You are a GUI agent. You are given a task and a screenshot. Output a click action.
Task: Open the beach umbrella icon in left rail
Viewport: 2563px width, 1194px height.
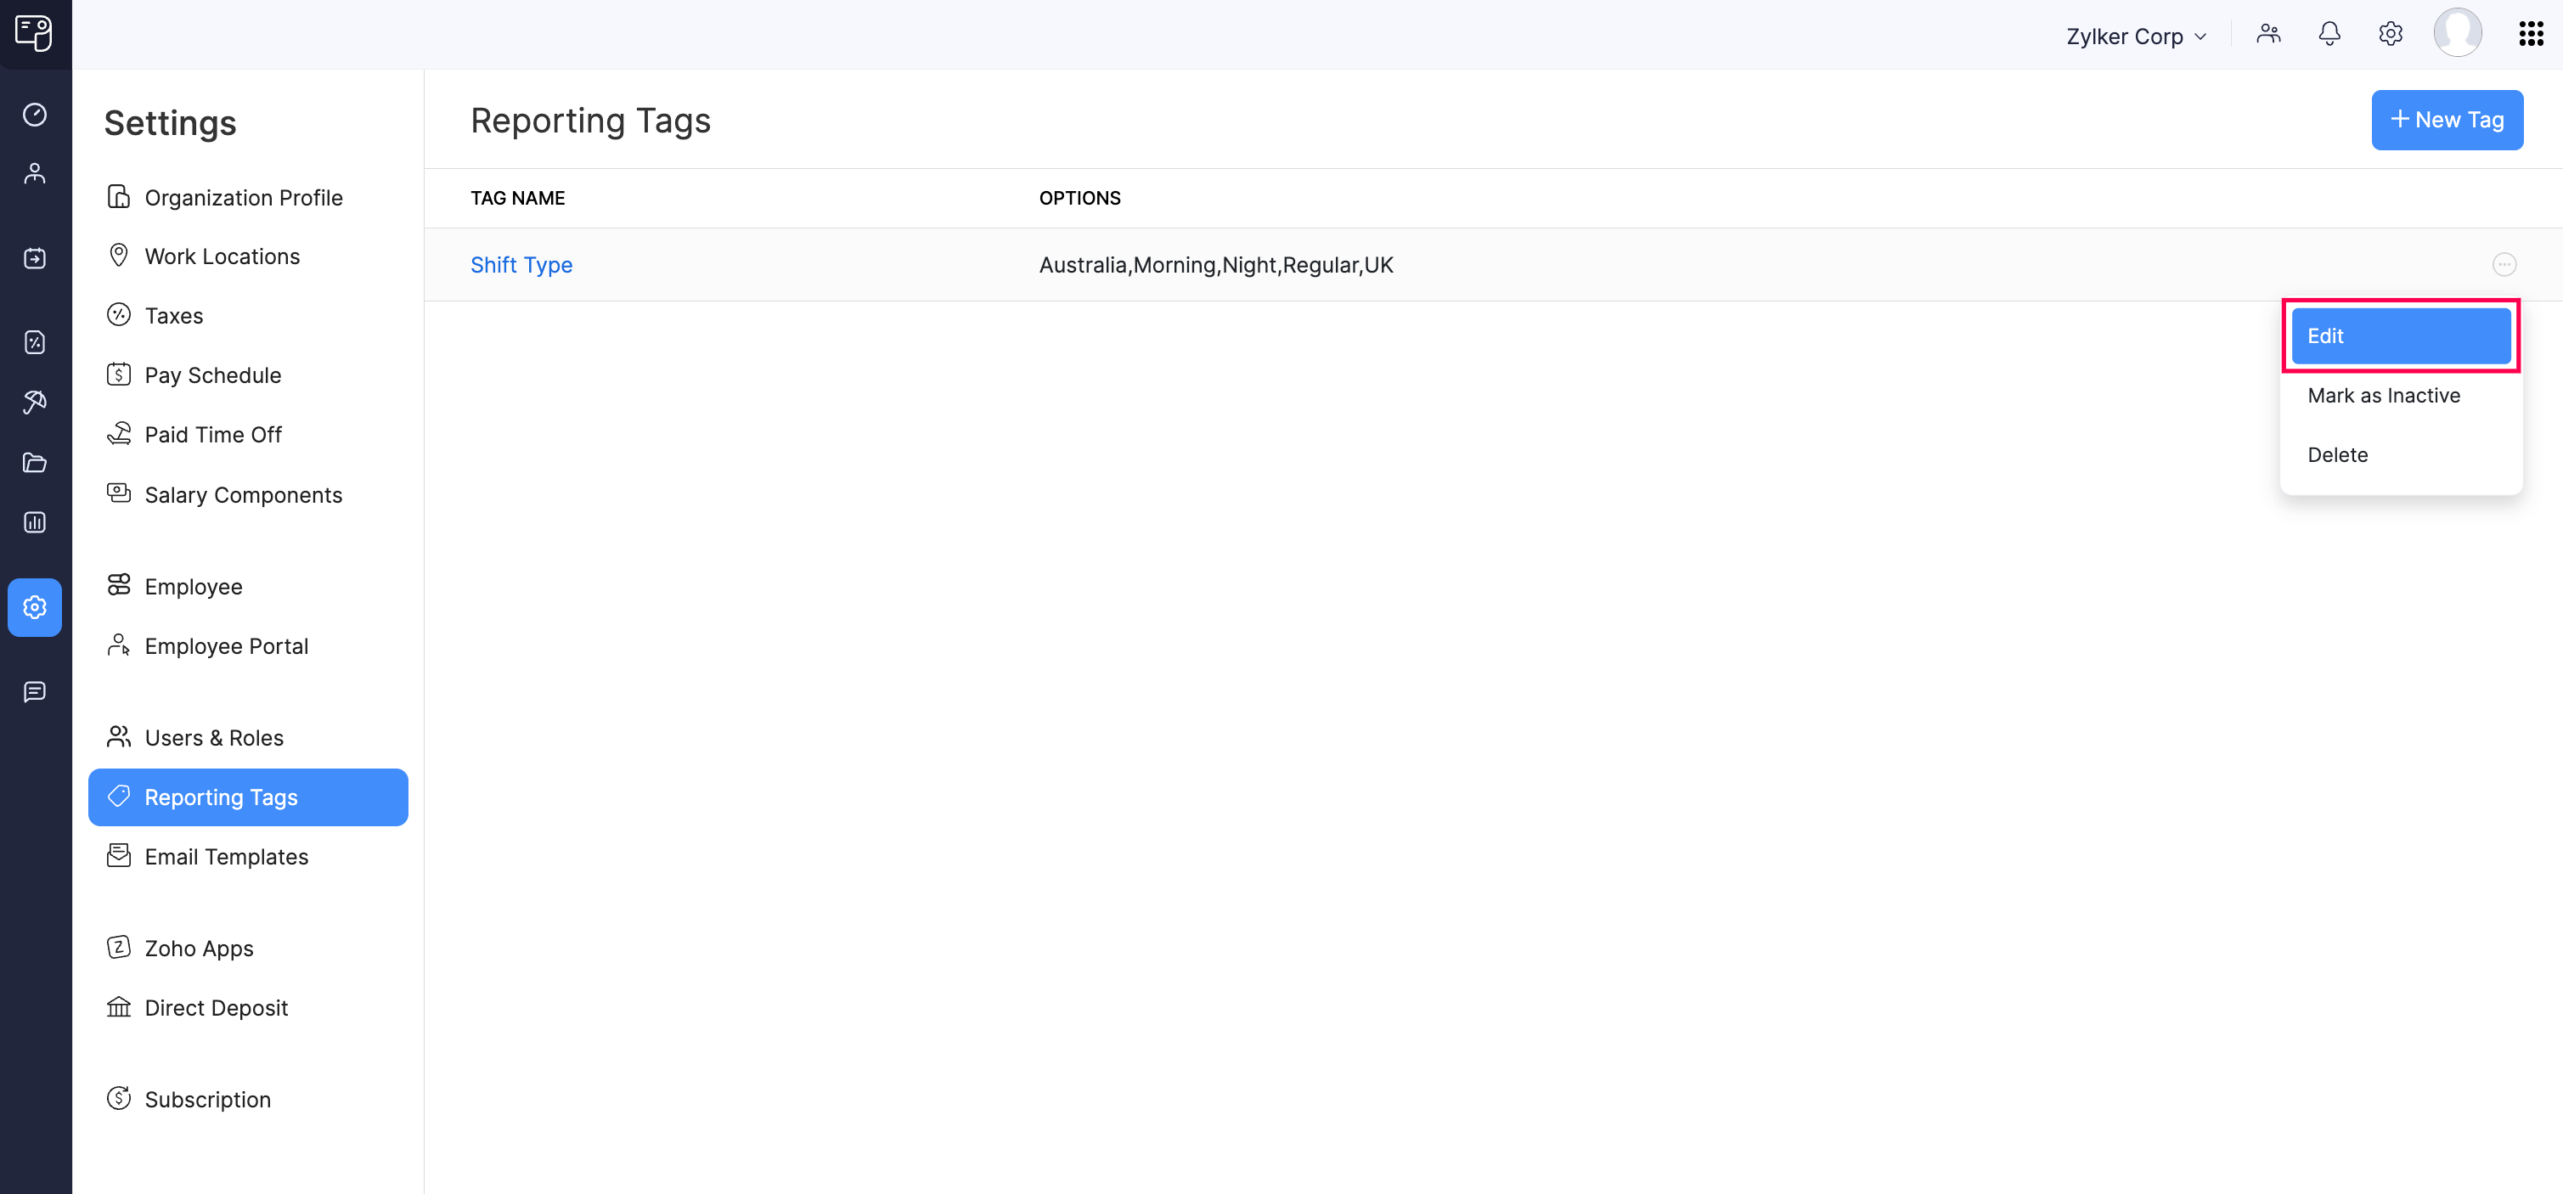(35, 402)
